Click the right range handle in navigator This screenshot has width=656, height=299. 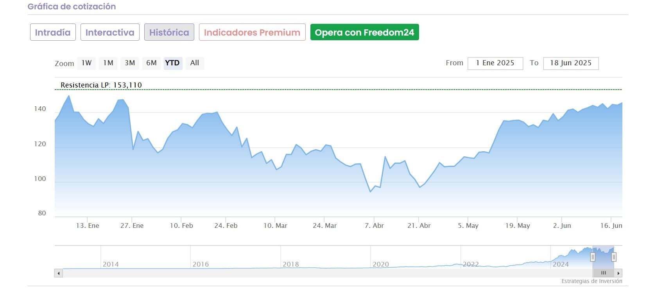point(614,257)
